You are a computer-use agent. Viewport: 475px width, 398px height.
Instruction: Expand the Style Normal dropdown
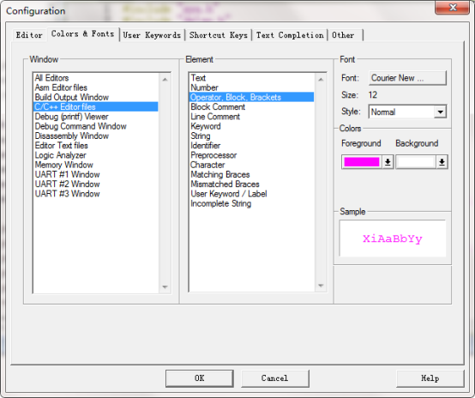[440, 112]
